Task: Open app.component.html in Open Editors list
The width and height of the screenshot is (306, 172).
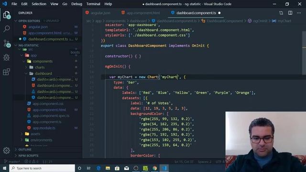Action: pos(45,33)
